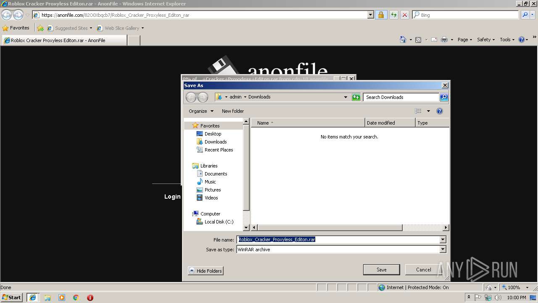Click refresh icon beside Downloads path
This screenshot has height=303, width=538.
(356, 97)
